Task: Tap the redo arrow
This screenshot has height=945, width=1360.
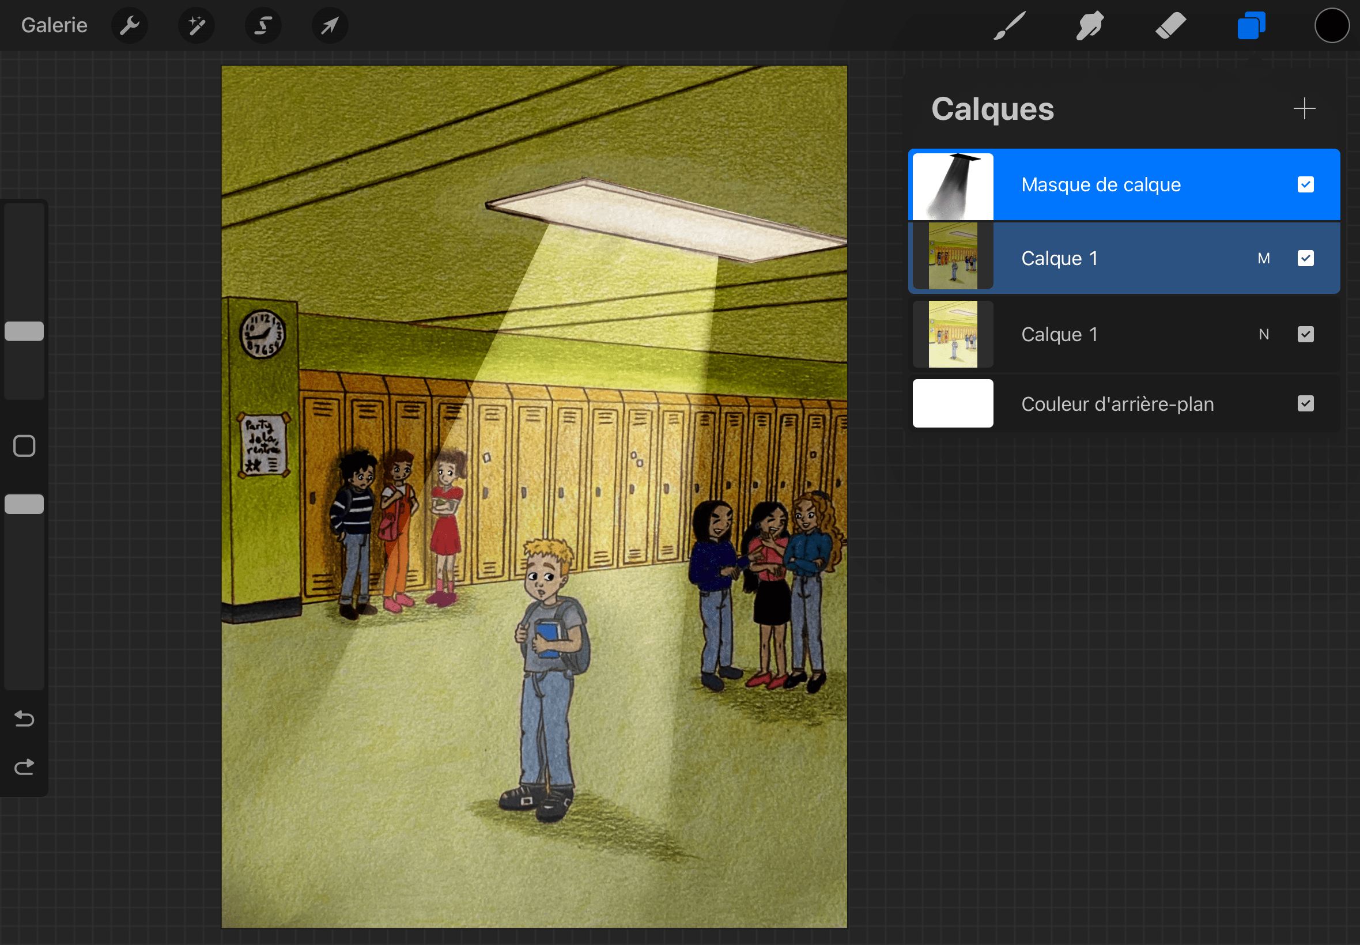Action: [24, 768]
